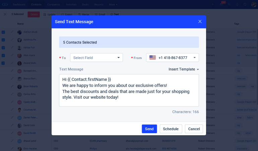Viewport: 258px width, 151px height.
Task: Click the 5 Contacts Selected banner
Action: click(129, 42)
